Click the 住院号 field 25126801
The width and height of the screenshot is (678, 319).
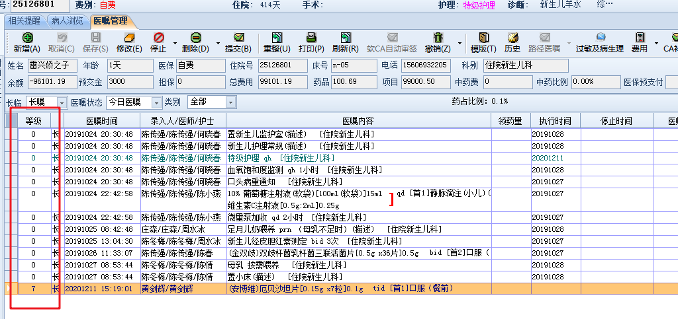point(283,65)
